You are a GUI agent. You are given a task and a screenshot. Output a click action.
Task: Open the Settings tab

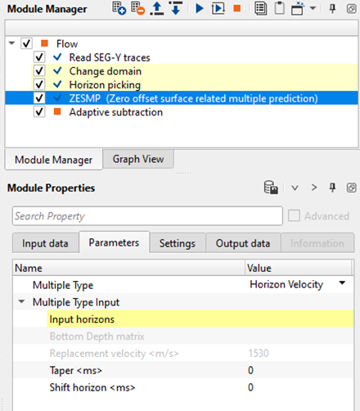[178, 243]
